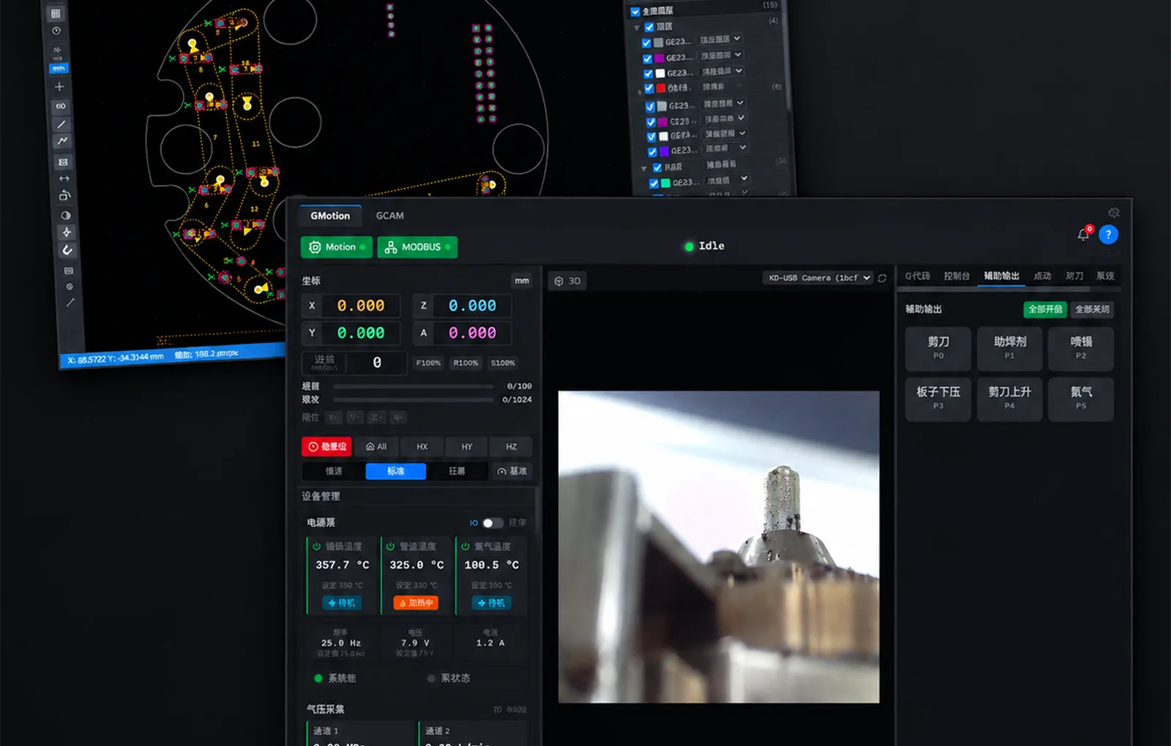This screenshot has height=746, width=1171.
Task: Uncheck the topmost all-layers checkbox in the layer panel
Action: click(x=635, y=12)
